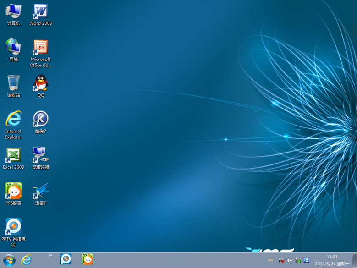
Task: Click the PPTV icon pinned on taskbar
Action: [66, 259]
